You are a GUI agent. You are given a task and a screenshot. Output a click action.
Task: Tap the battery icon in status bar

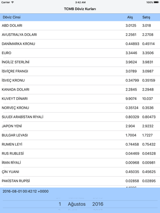tap(156, 2)
